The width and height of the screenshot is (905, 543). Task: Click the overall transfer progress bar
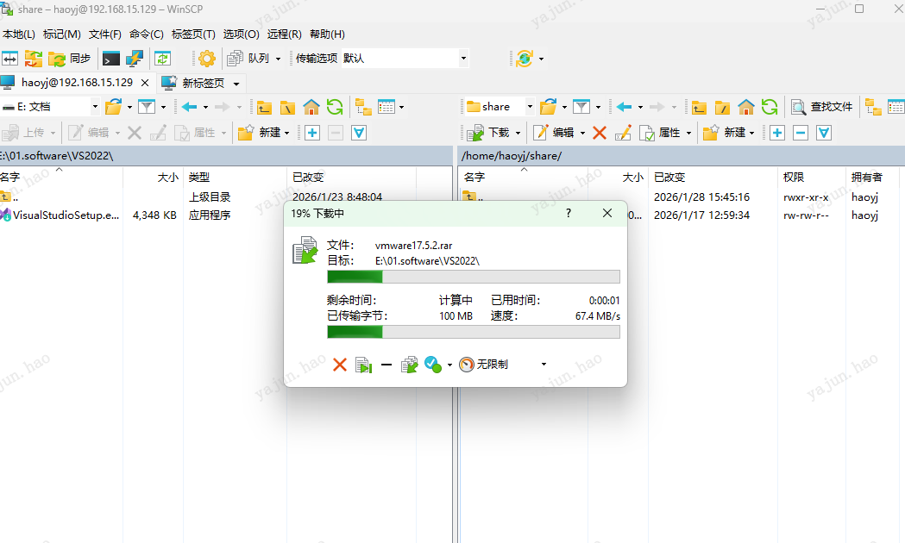tap(474, 332)
